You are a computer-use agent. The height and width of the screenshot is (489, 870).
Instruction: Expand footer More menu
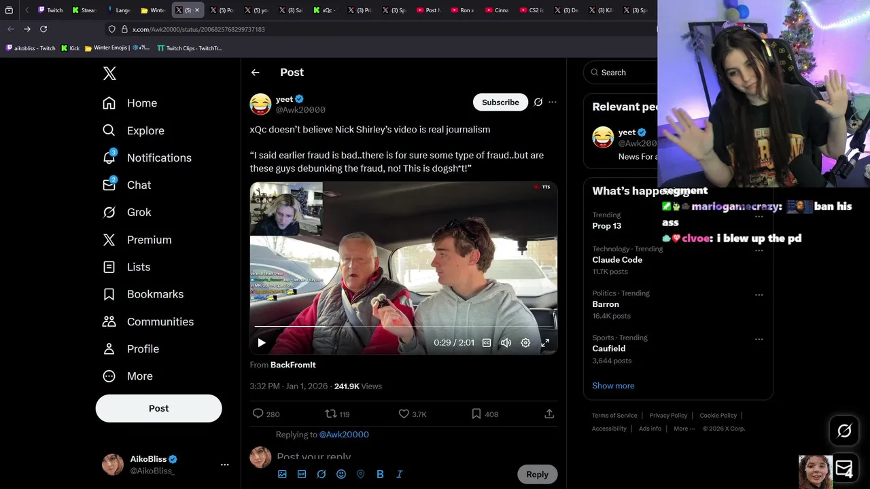pyautogui.click(x=684, y=429)
